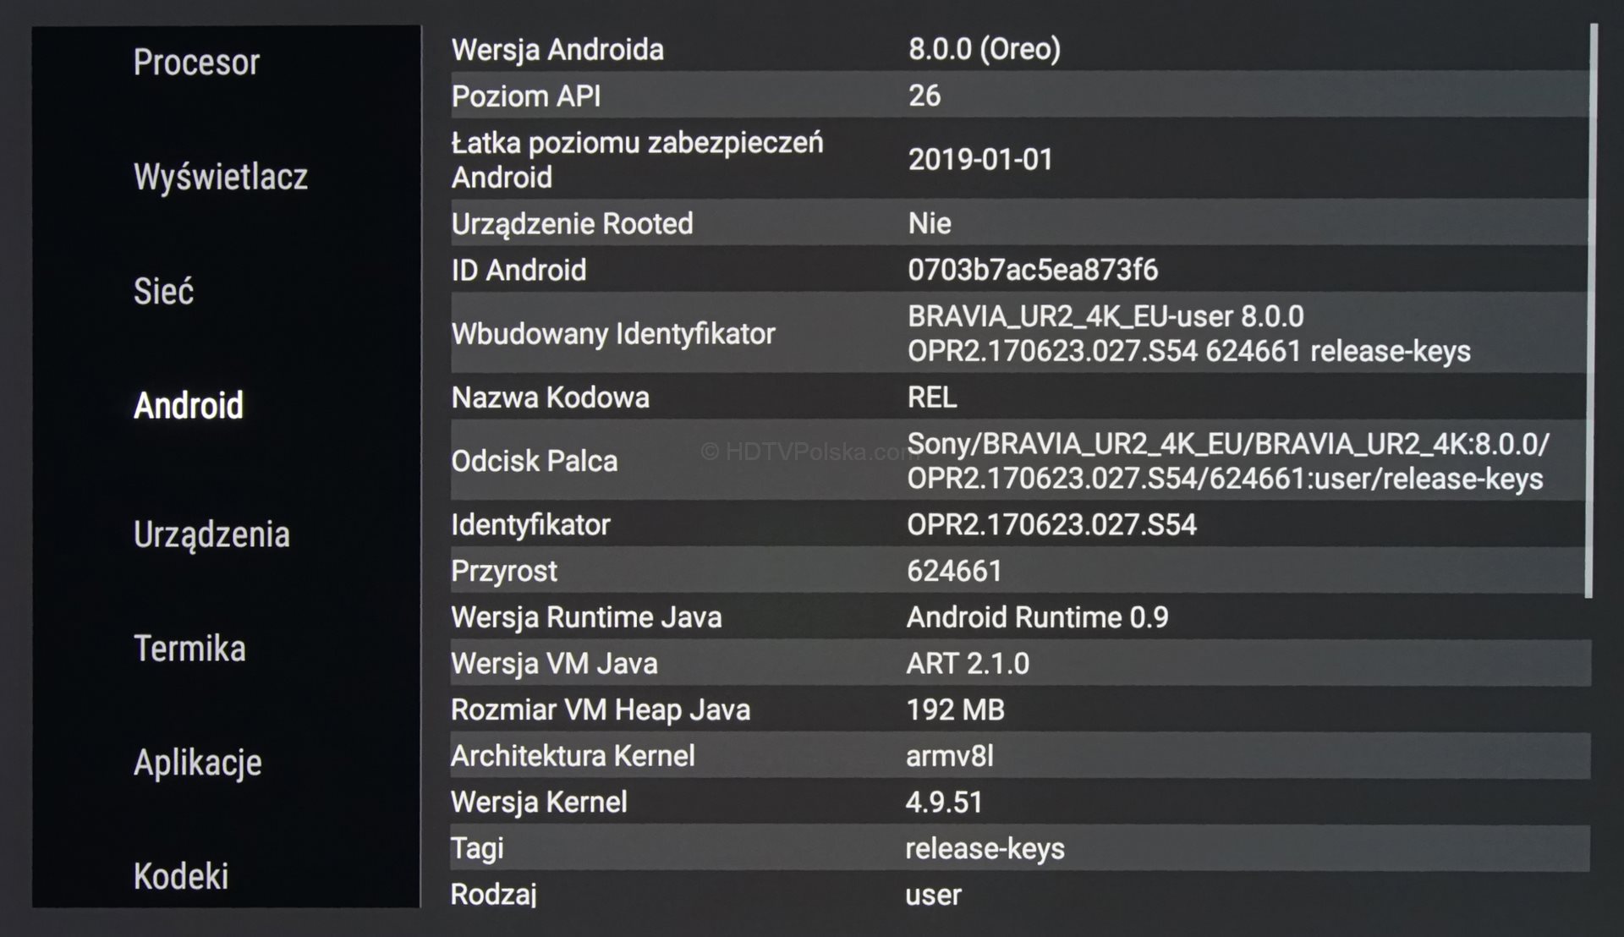
Task: Click the Przyrost value 624661
Action: point(954,572)
